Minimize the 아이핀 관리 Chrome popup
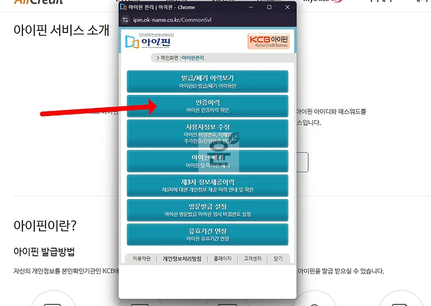The image size is (431, 306). [x=251, y=7]
